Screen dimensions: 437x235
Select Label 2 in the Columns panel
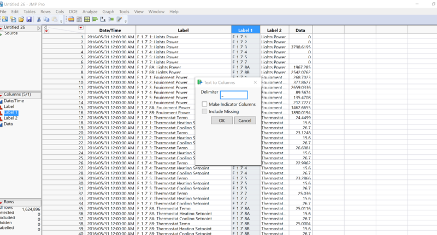10,118
